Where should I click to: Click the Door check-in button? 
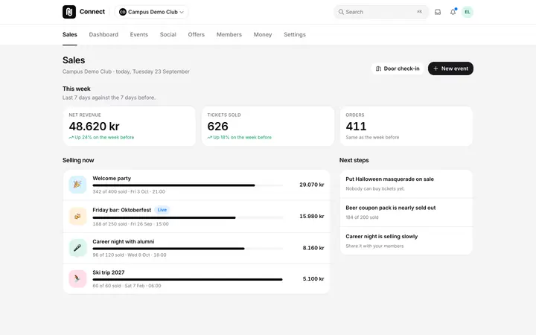click(398, 68)
